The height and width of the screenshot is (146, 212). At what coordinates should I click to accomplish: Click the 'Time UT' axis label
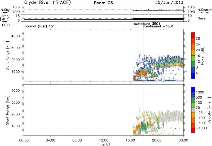pyautogui.click(x=104, y=144)
